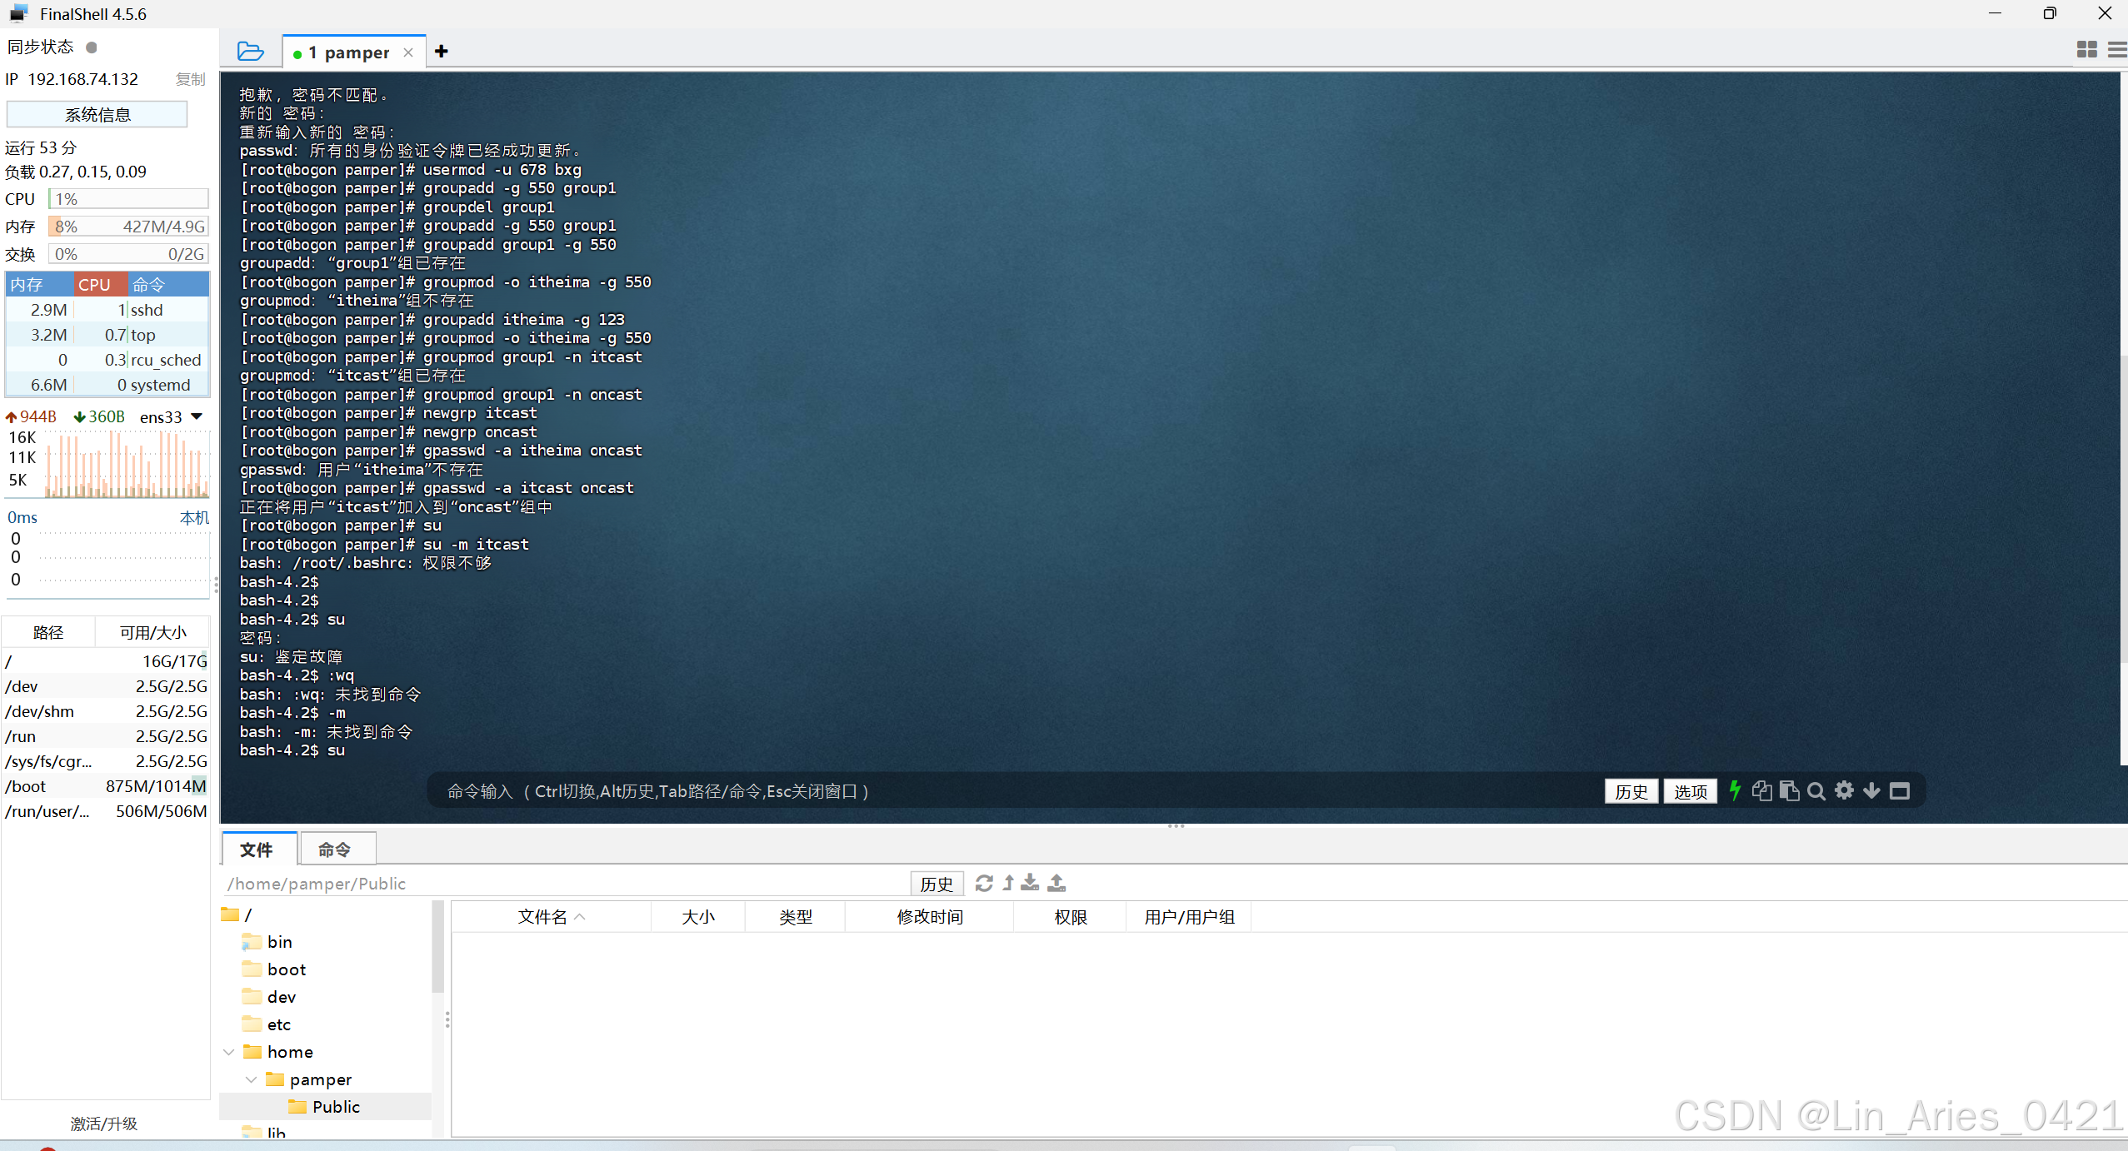
Task: Click the command input field
Action: [1000, 791]
